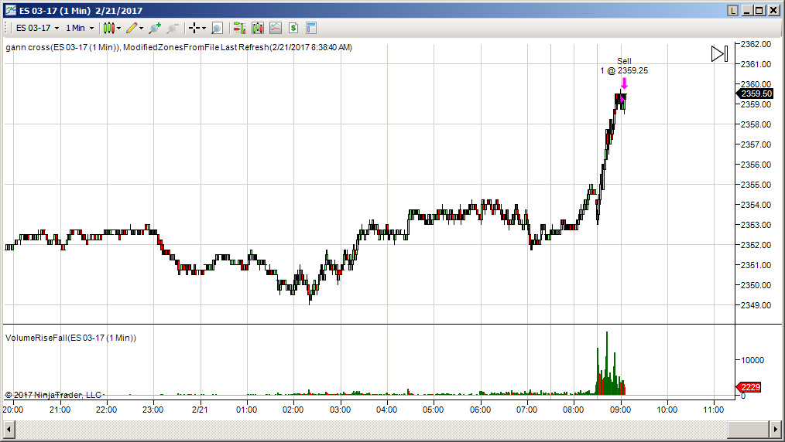
Task: Select the 'Sell 1 @ 2359.25' execution label
Action: 624,66
